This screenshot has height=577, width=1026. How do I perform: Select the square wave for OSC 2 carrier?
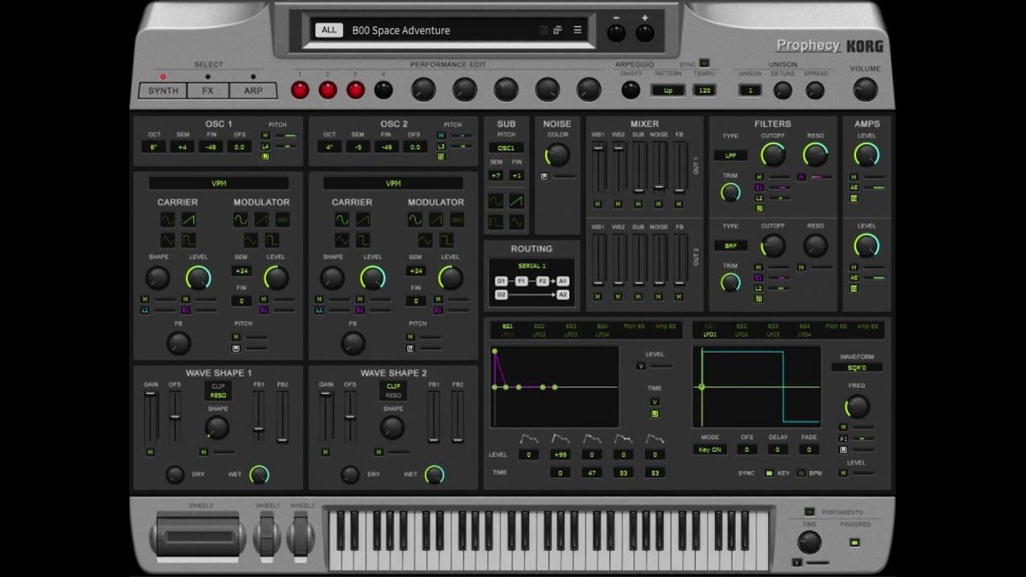tap(363, 240)
